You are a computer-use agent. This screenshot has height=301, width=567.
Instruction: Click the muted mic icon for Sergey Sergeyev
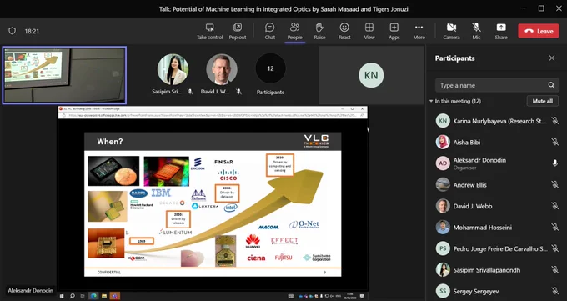554,291
